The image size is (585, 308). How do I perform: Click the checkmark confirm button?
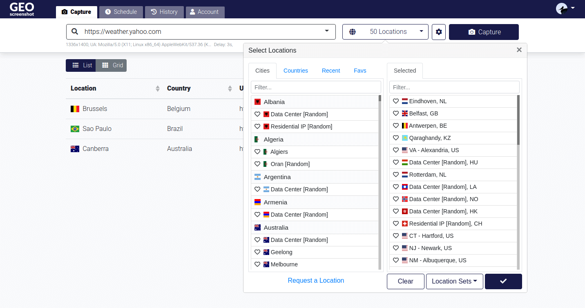click(503, 281)
